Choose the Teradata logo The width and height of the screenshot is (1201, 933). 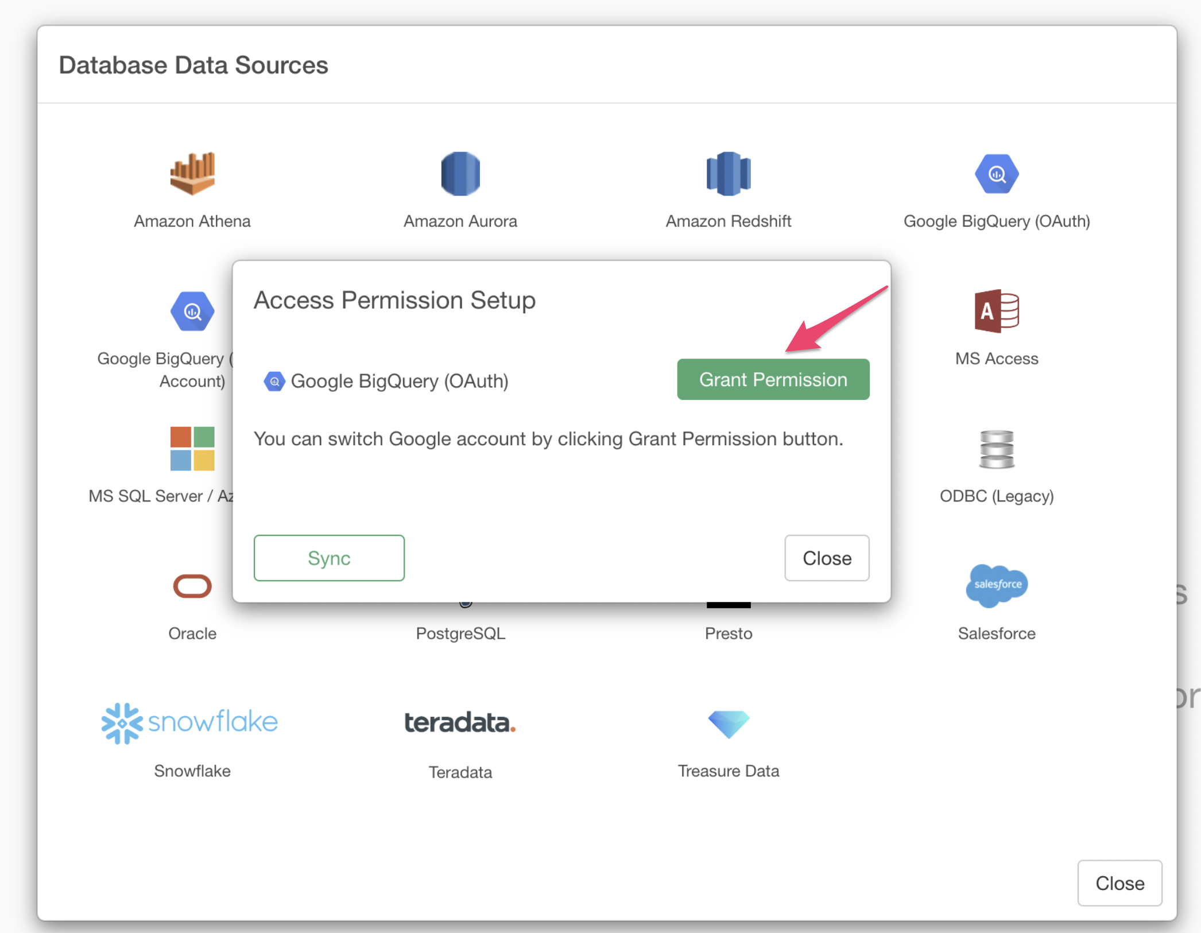(460, 723)
